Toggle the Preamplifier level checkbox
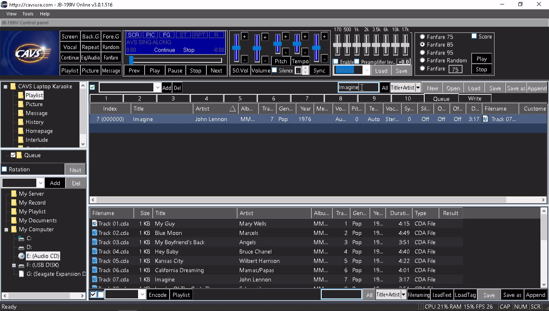 click(x=357, y=62)
